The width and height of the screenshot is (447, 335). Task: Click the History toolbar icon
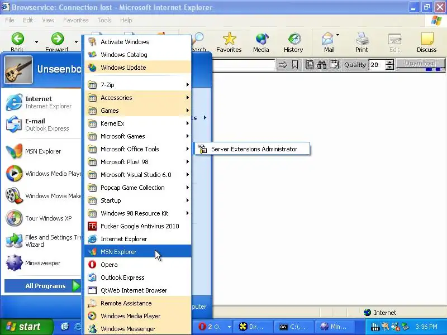(294, 39)
